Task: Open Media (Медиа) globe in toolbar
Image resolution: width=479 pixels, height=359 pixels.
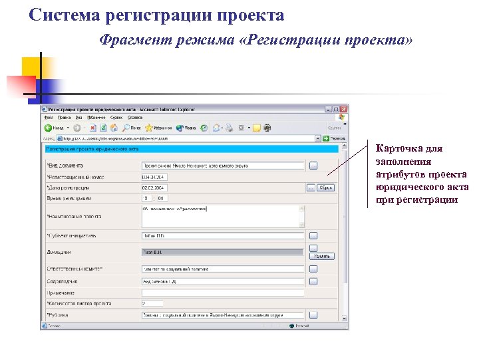Action: point(180,128)
